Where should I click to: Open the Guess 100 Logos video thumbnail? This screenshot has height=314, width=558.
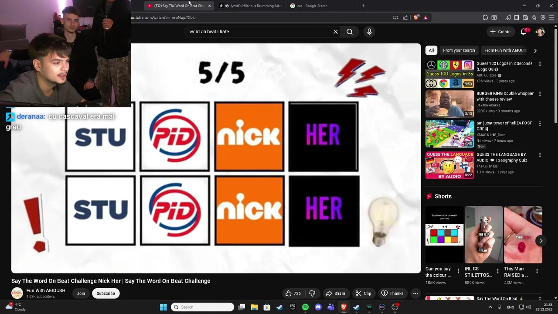[x=450, y=74]
